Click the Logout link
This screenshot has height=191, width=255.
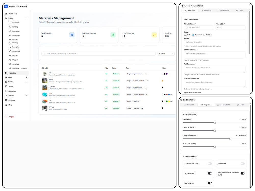point(12,117)
